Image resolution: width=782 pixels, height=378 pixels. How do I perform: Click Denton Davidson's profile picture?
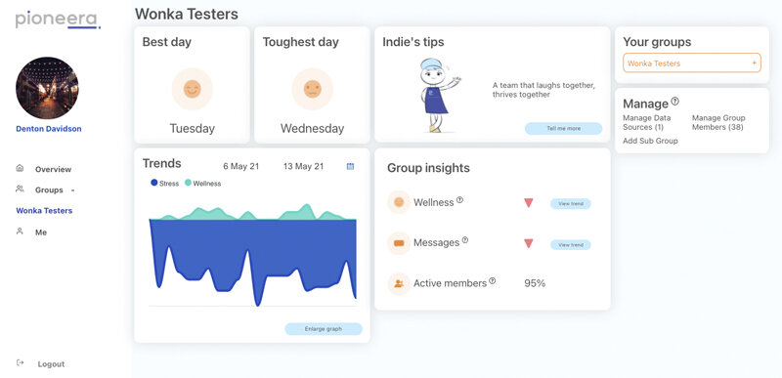[47, 88]
